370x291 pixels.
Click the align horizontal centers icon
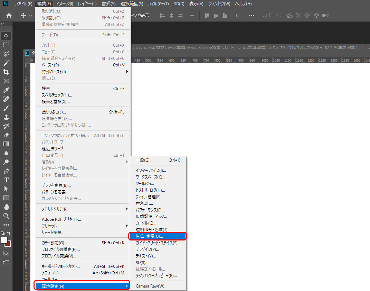pos(172,16)
